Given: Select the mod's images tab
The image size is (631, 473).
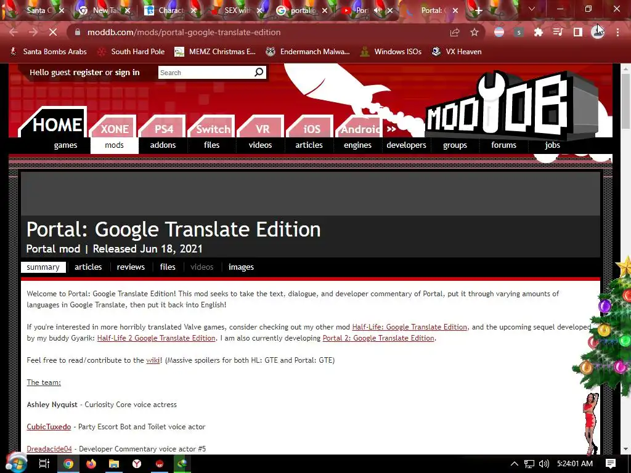Looking at the screenshot, I should (241, 267).
